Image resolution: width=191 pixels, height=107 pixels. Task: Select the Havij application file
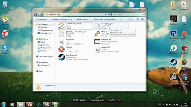pos(102,34)
